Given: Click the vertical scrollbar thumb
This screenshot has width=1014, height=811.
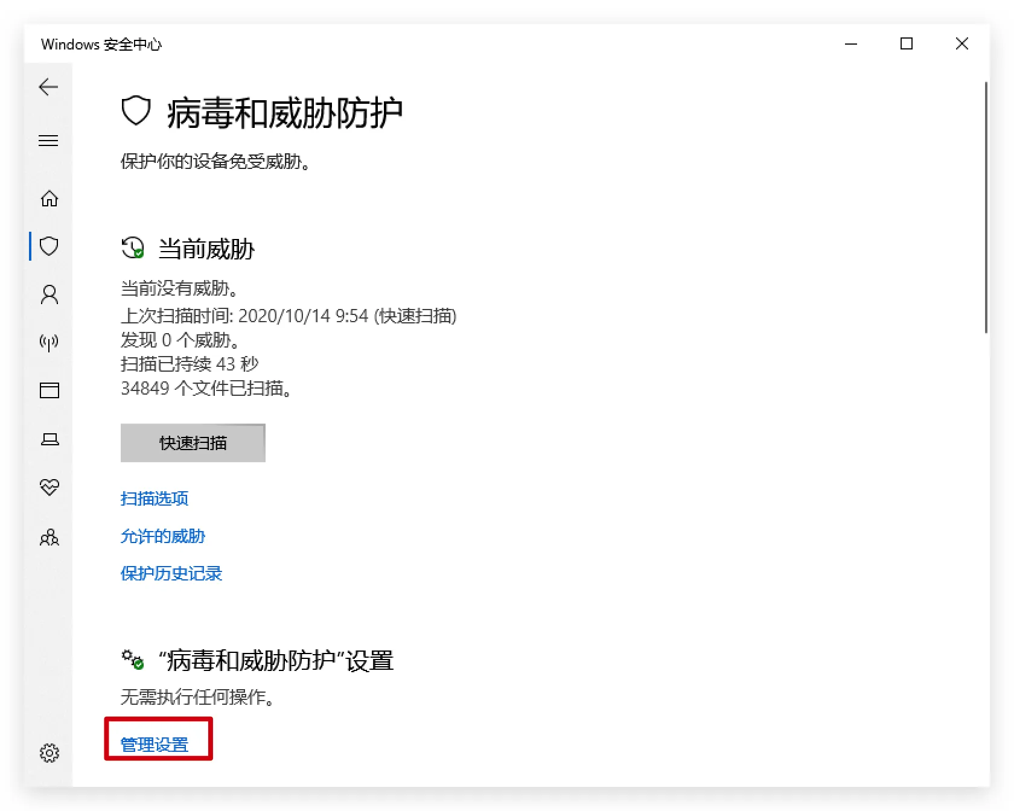Looking at the screenshot, I should click(x=986, y=207).
